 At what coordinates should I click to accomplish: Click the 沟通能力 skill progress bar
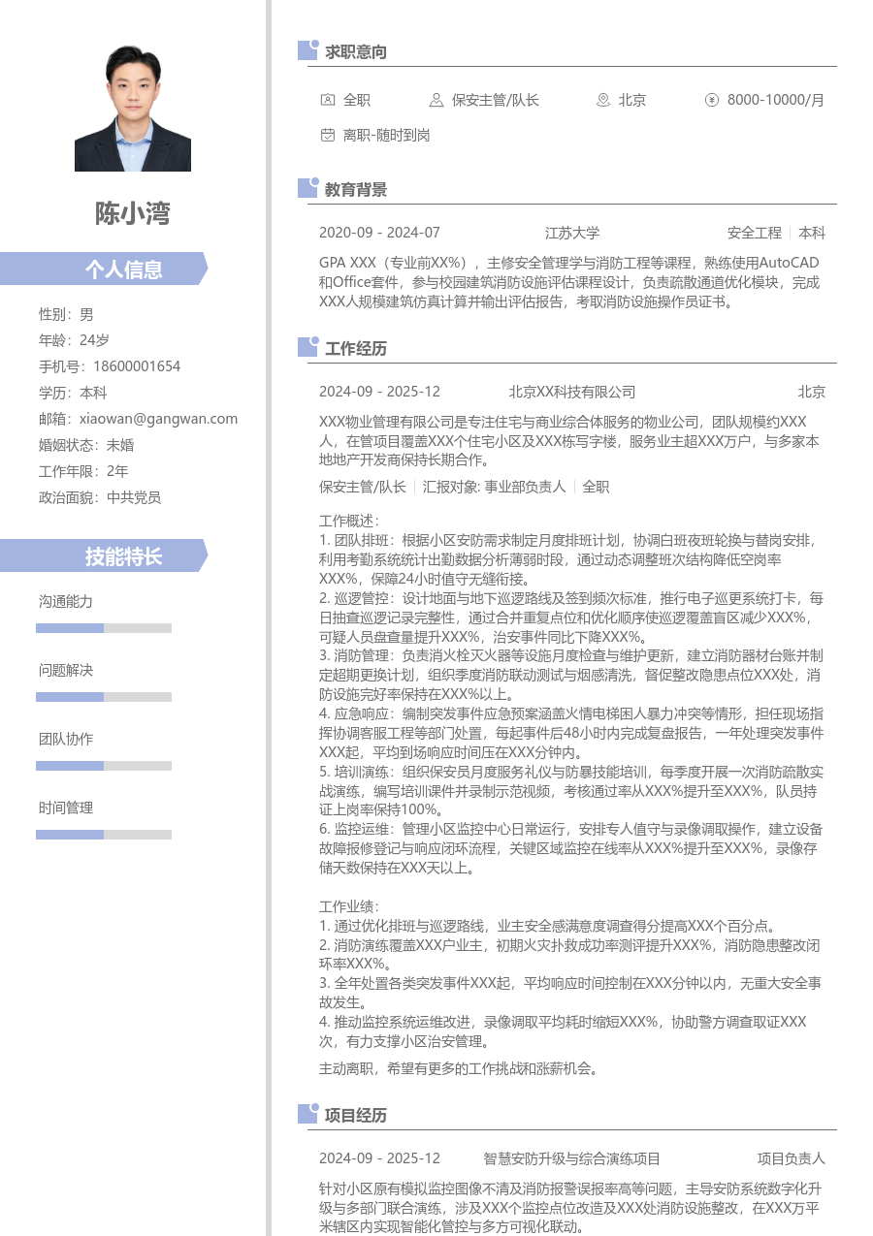point(104,628)
